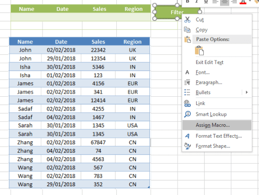Open the Font... menu option
This screenshot has height=195, width=259.
[203, 73]
